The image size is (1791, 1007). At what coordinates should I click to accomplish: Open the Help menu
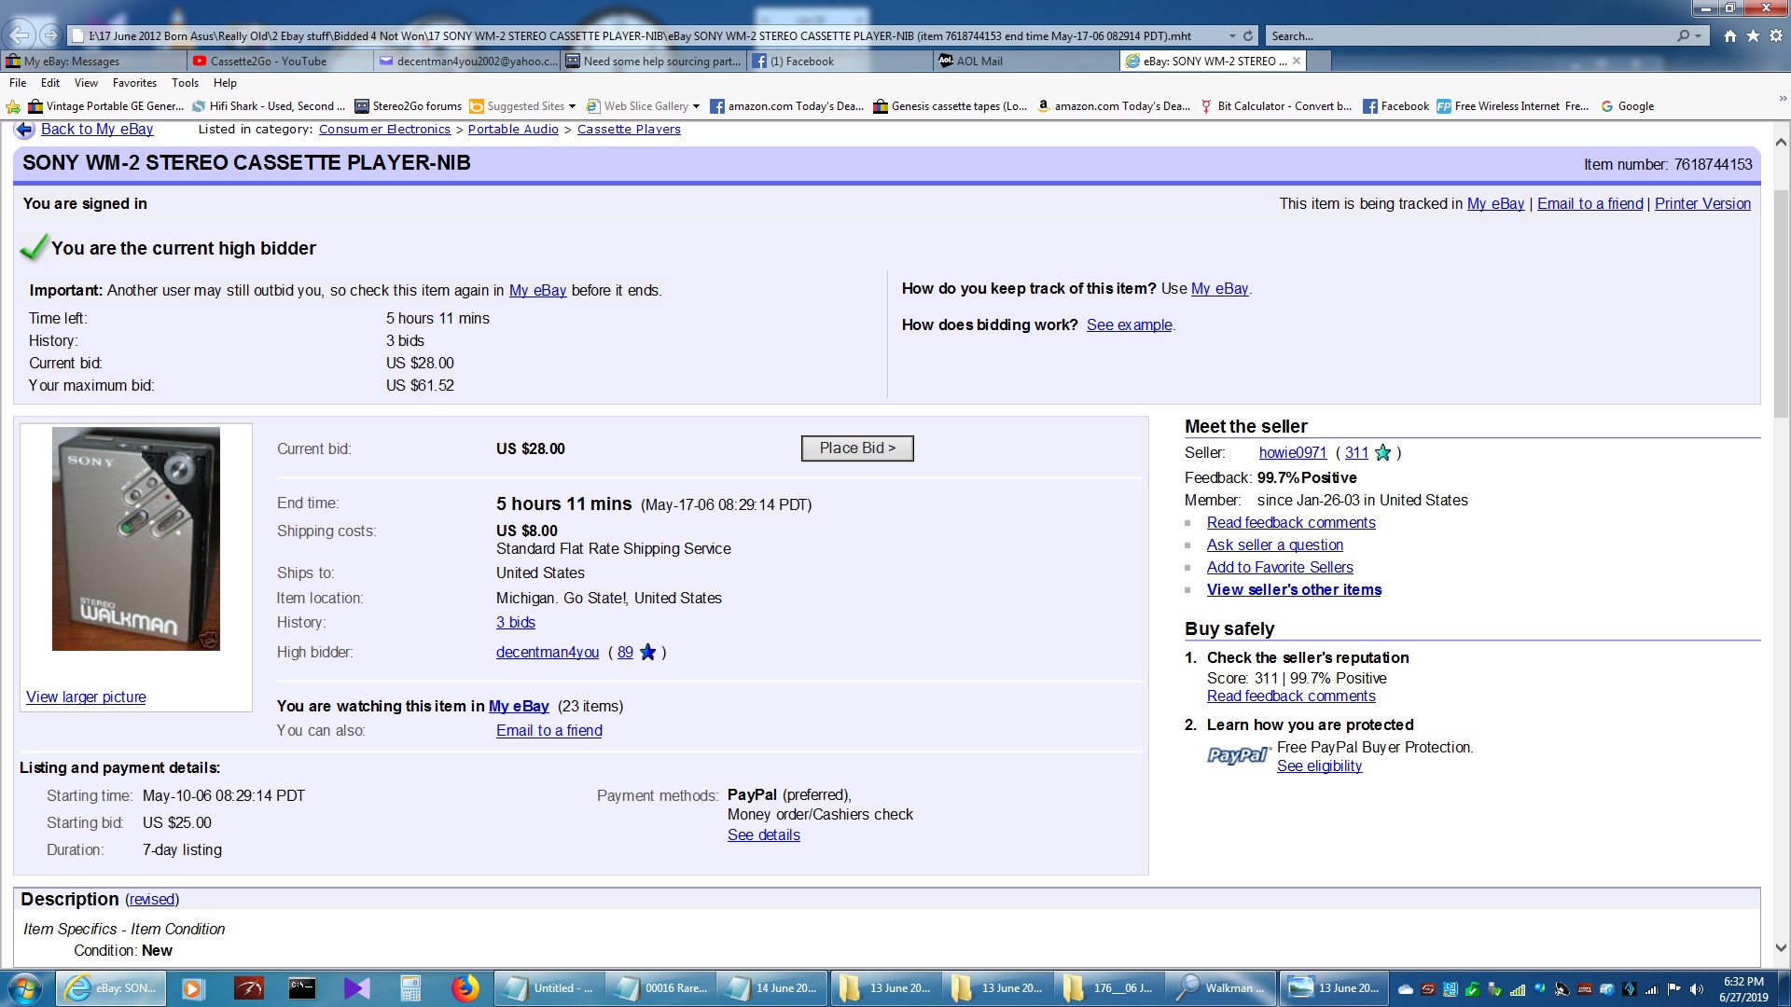coord(225,82)
